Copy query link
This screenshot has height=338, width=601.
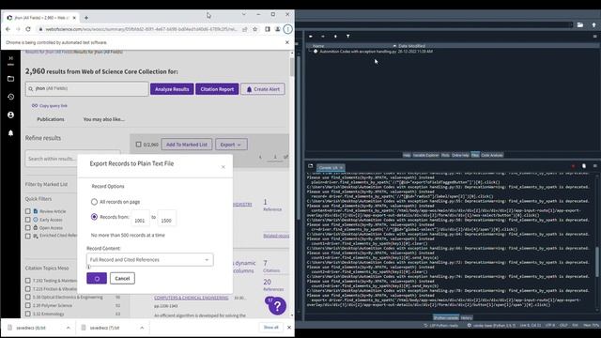pos(50,105)
